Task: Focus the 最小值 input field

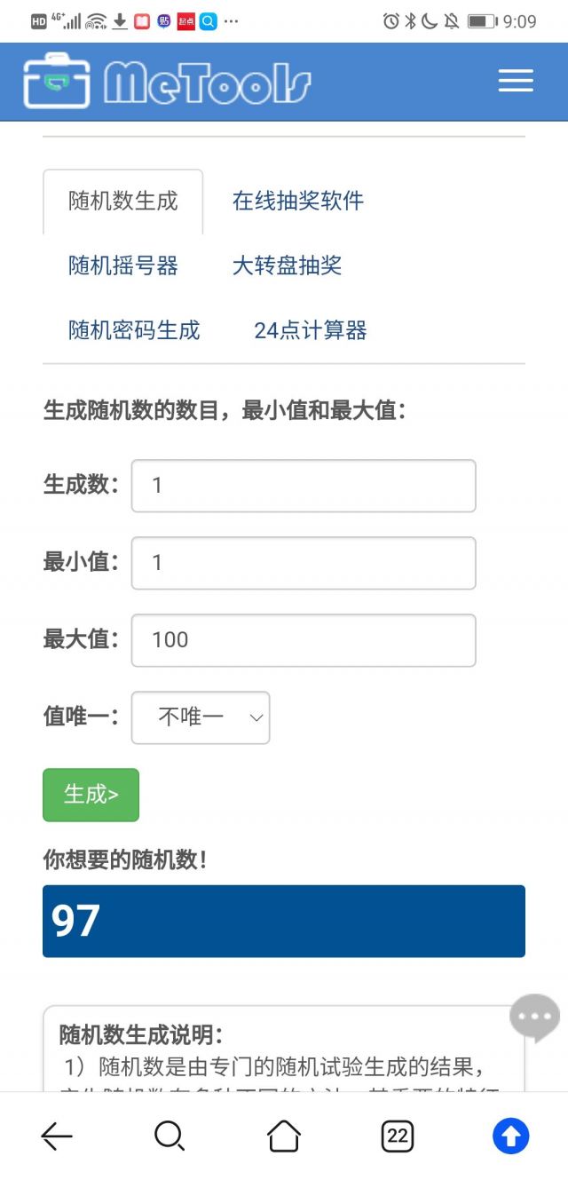Action: pos(304,563)
